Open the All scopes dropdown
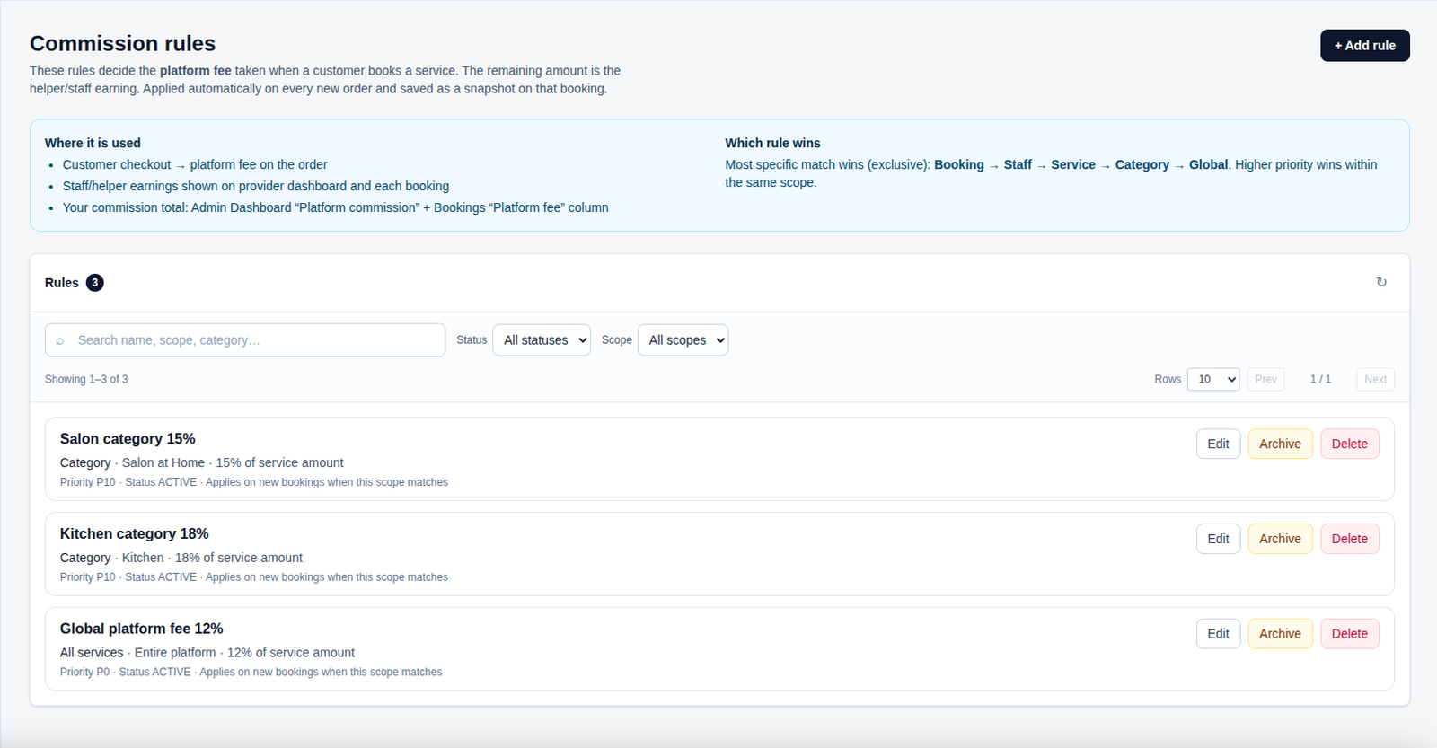This screenshot has height=748, width=1437. (x=683, y=340)
